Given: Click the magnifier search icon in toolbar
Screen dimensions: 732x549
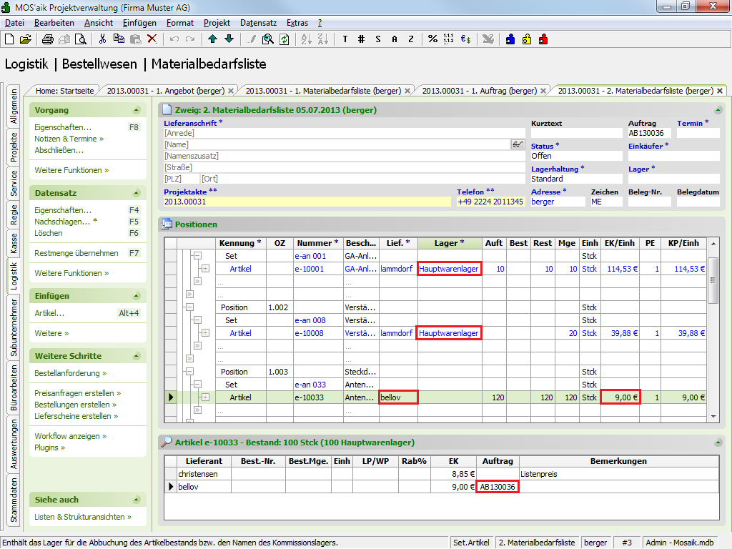Looking at the screenshot, I should [268, 39].
